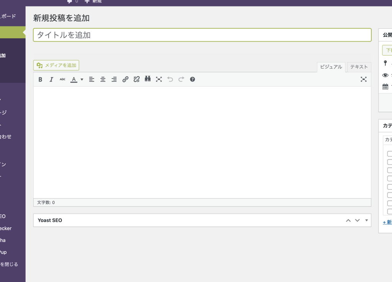Select the ビジュアル editor tab

331,67
